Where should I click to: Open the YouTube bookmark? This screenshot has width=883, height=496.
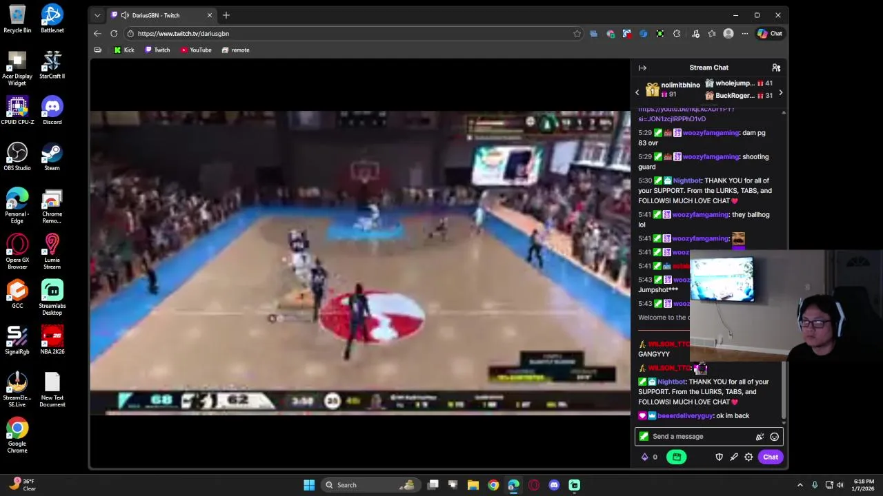tap(196, 50)
